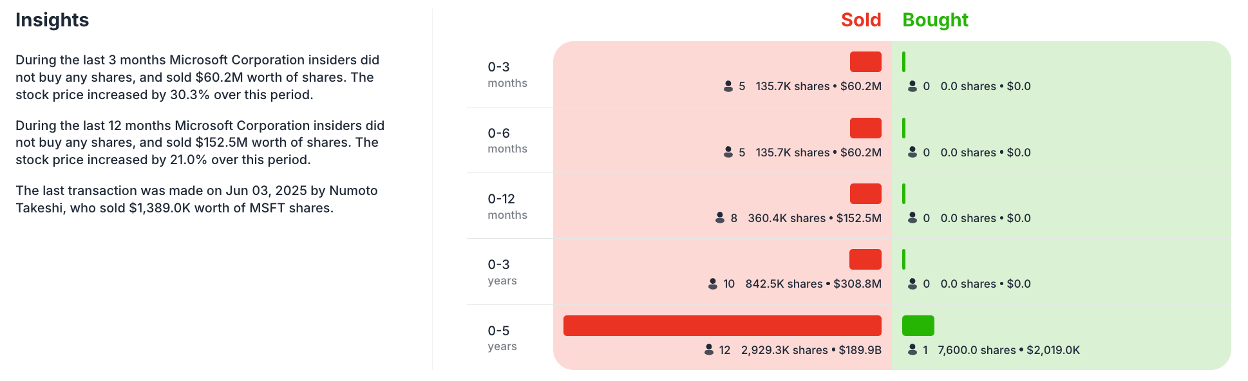The image size is (1248, 381).
Task: Click the 7,600.0 shares • $2,019.0K text
Action: coord(1009,350)
